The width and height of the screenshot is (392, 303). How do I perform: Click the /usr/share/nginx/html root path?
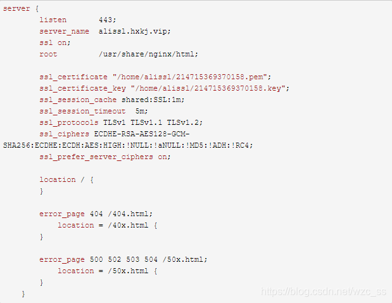click(148, 55)
